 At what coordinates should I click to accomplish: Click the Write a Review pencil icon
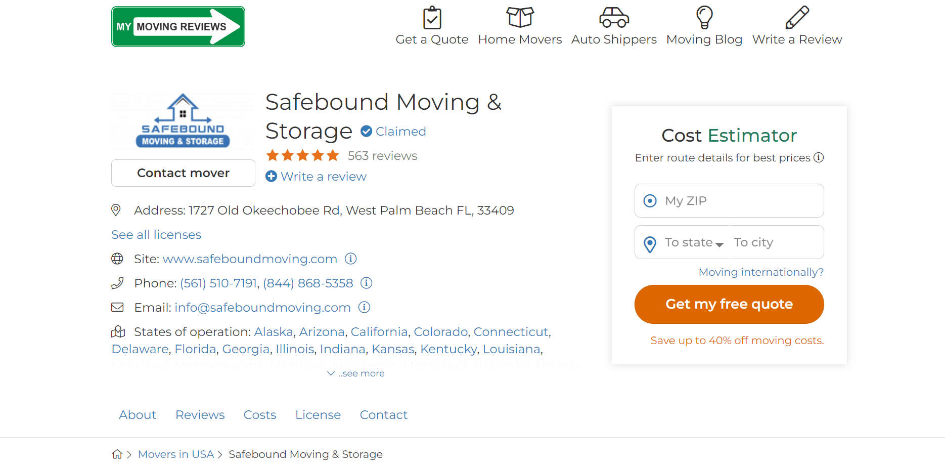797,18
